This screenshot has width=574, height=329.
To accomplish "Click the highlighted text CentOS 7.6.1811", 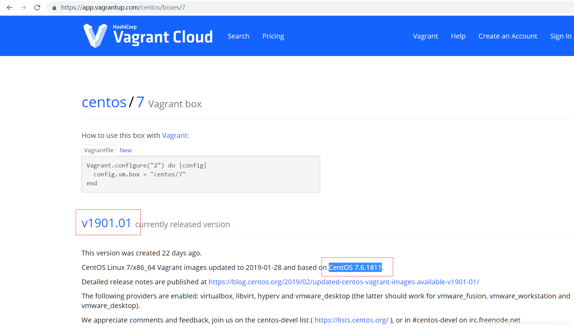I will [355, 267].
